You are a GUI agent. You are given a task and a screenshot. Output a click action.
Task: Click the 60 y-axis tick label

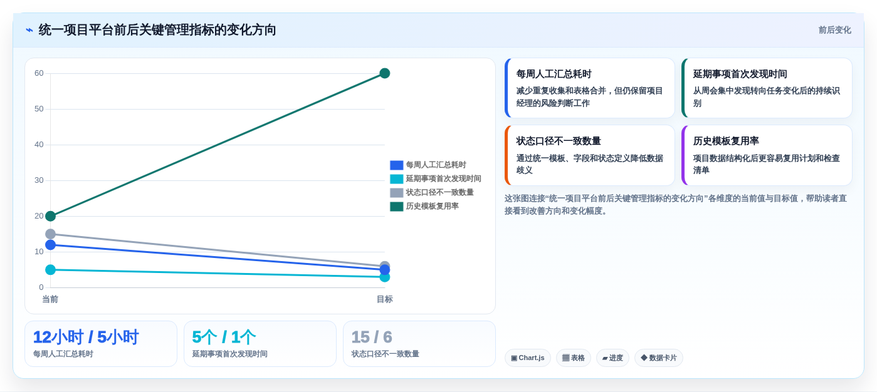click(x=39, y=73)
